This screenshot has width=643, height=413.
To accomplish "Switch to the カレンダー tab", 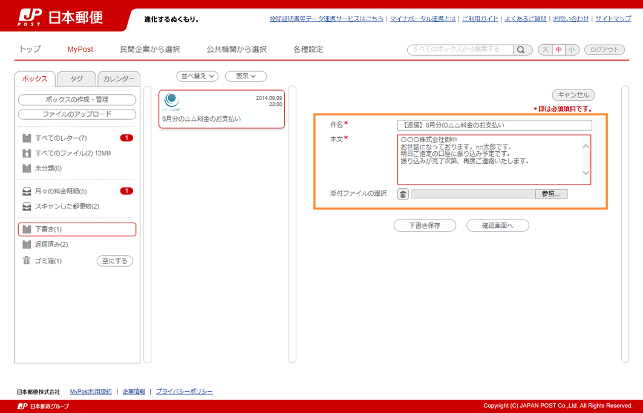I will pos(119,79).
